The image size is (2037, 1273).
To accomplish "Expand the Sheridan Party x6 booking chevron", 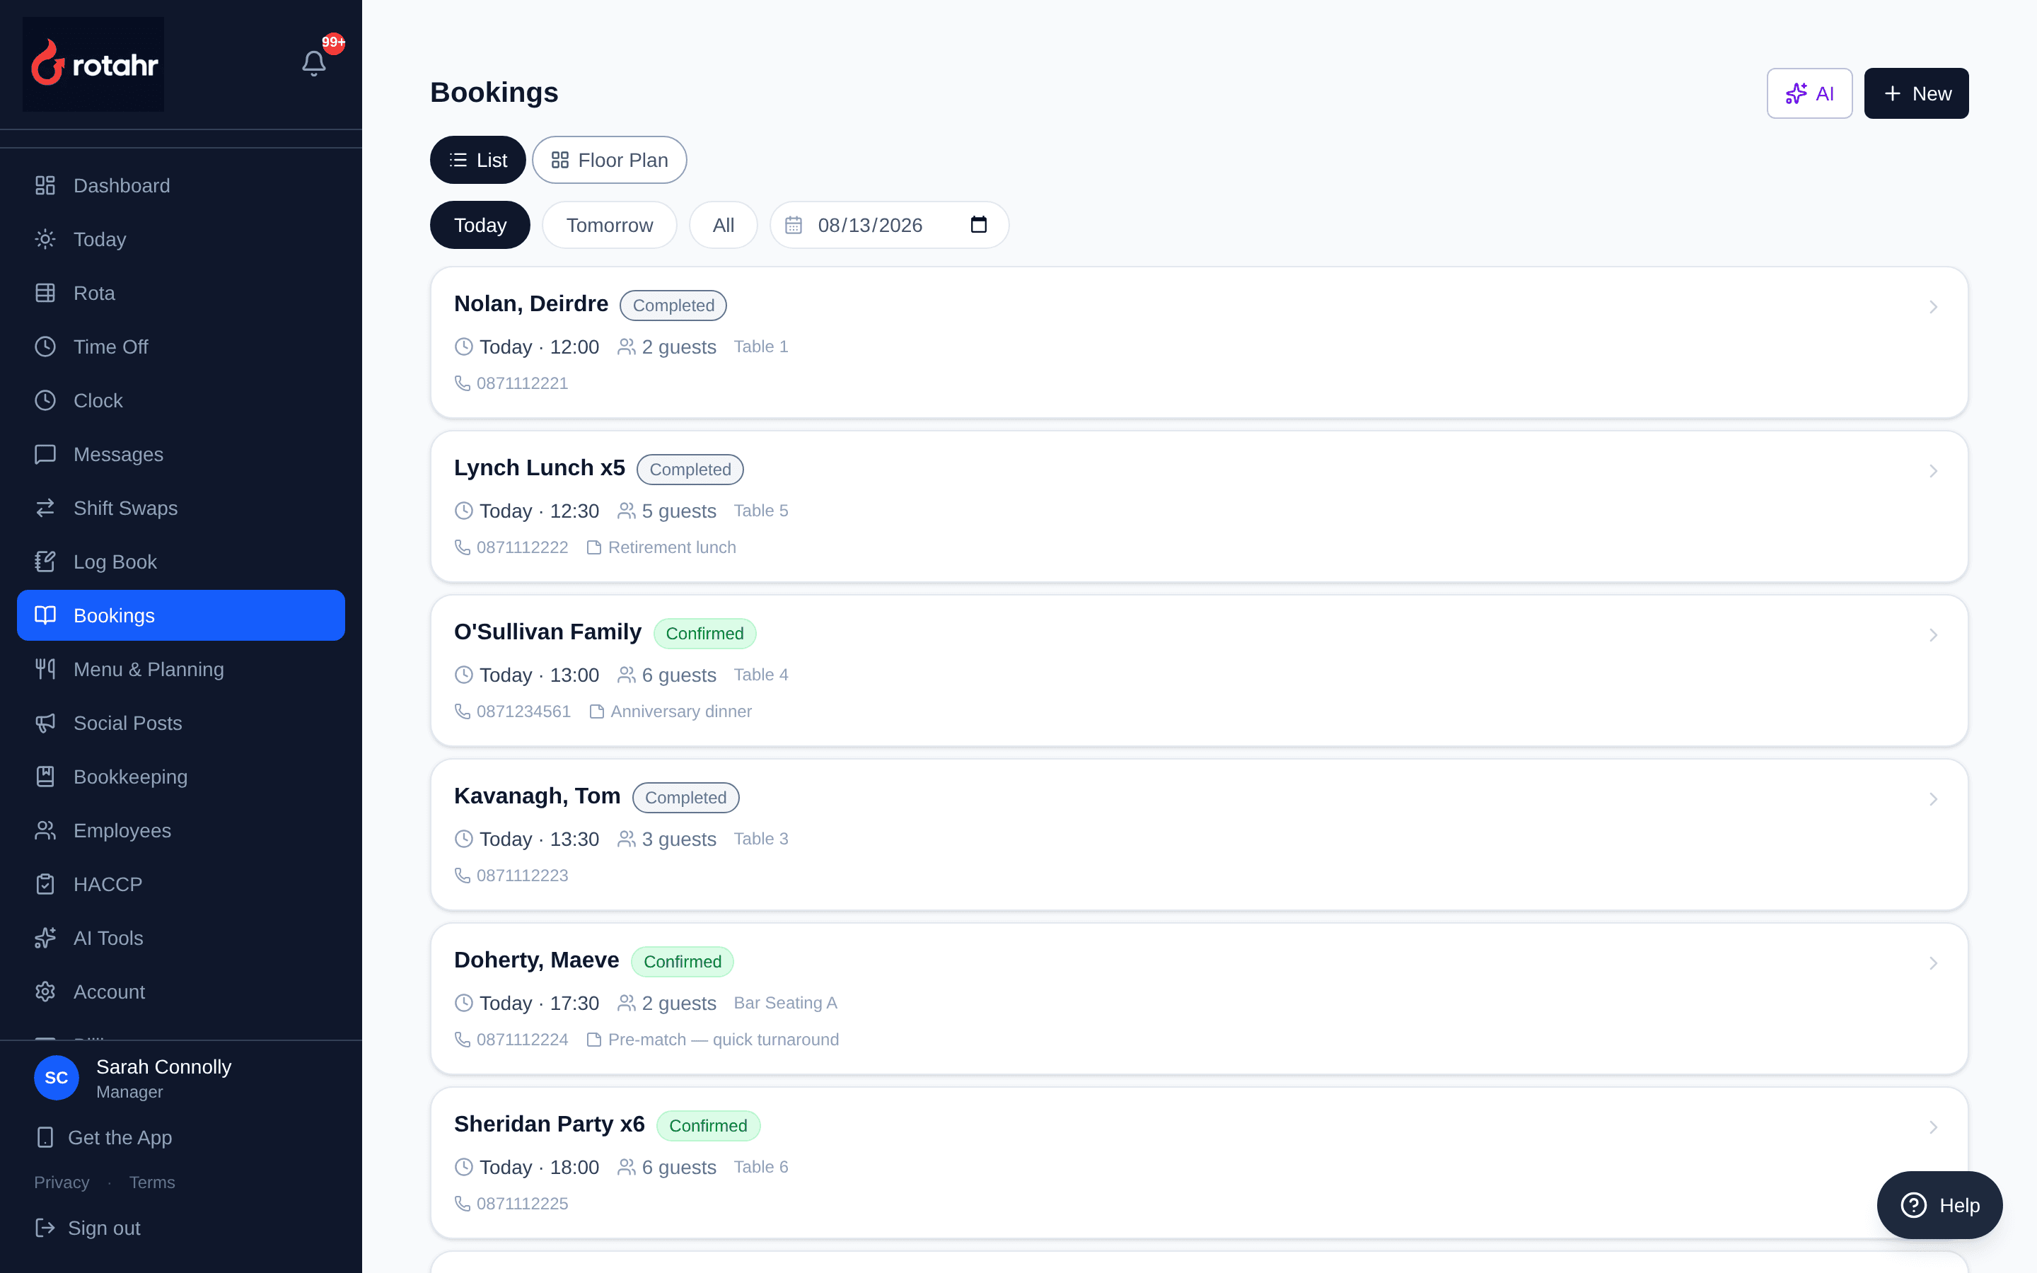I will [1934, 1127].
